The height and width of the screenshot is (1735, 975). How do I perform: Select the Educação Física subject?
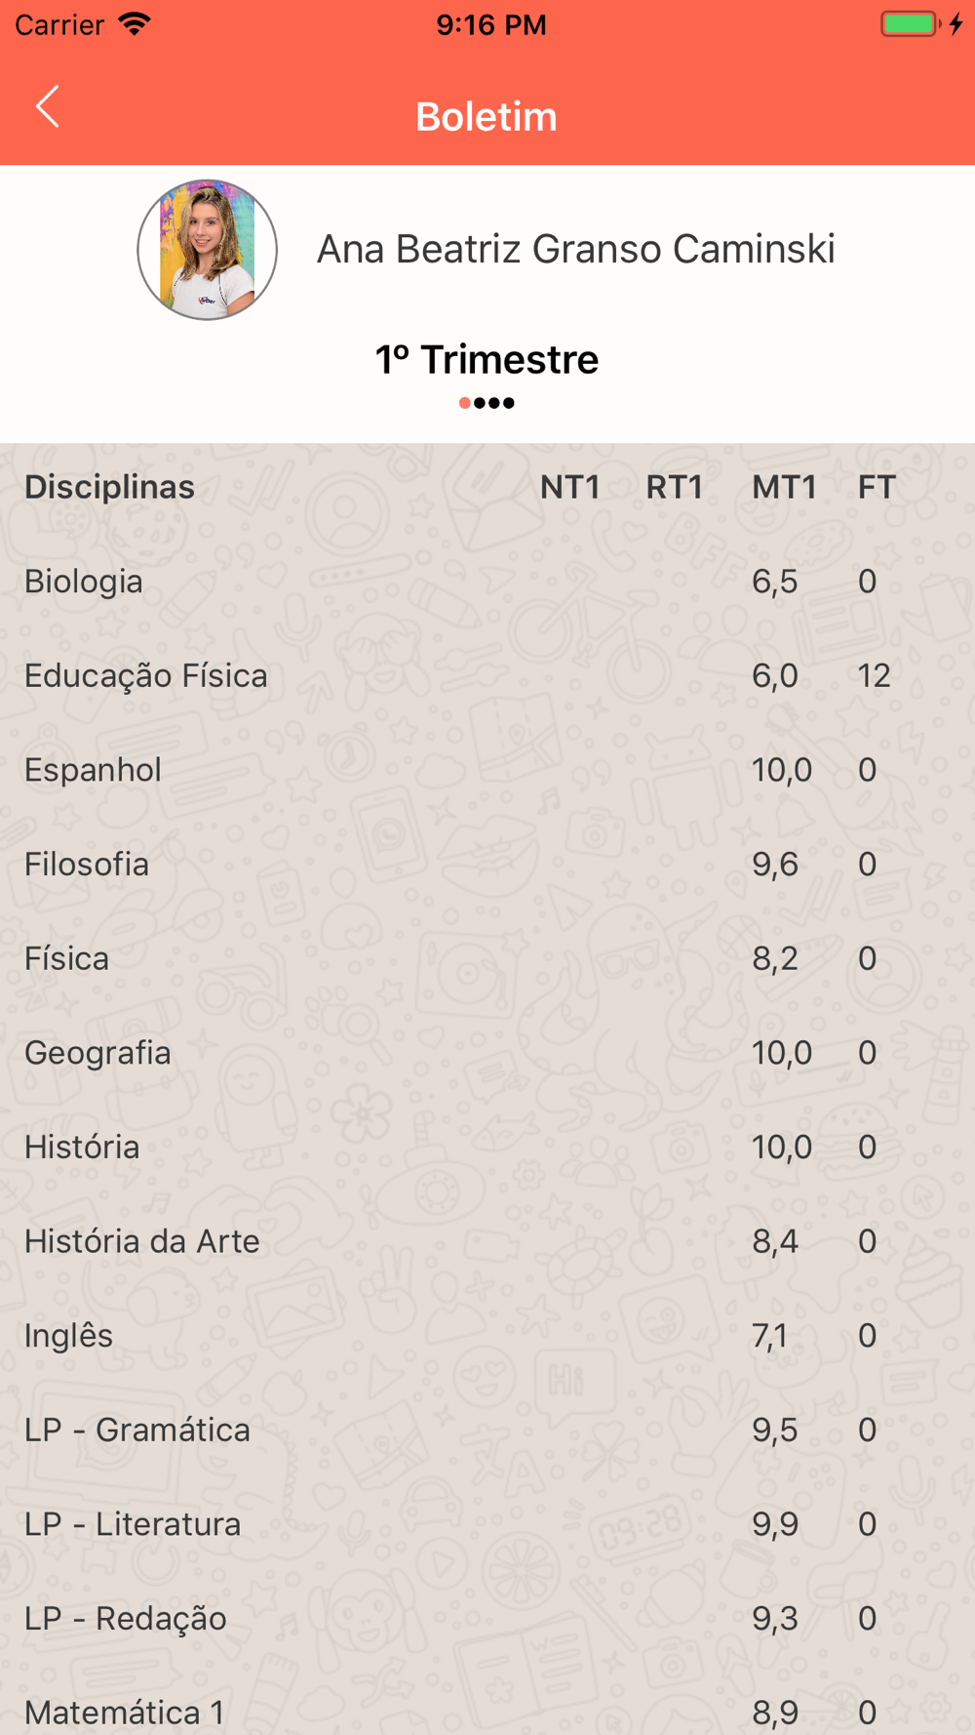pos(146,675)
